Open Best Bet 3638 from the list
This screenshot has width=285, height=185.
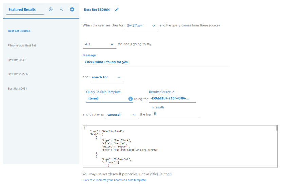pyautogui.click(x=17, y=60)
